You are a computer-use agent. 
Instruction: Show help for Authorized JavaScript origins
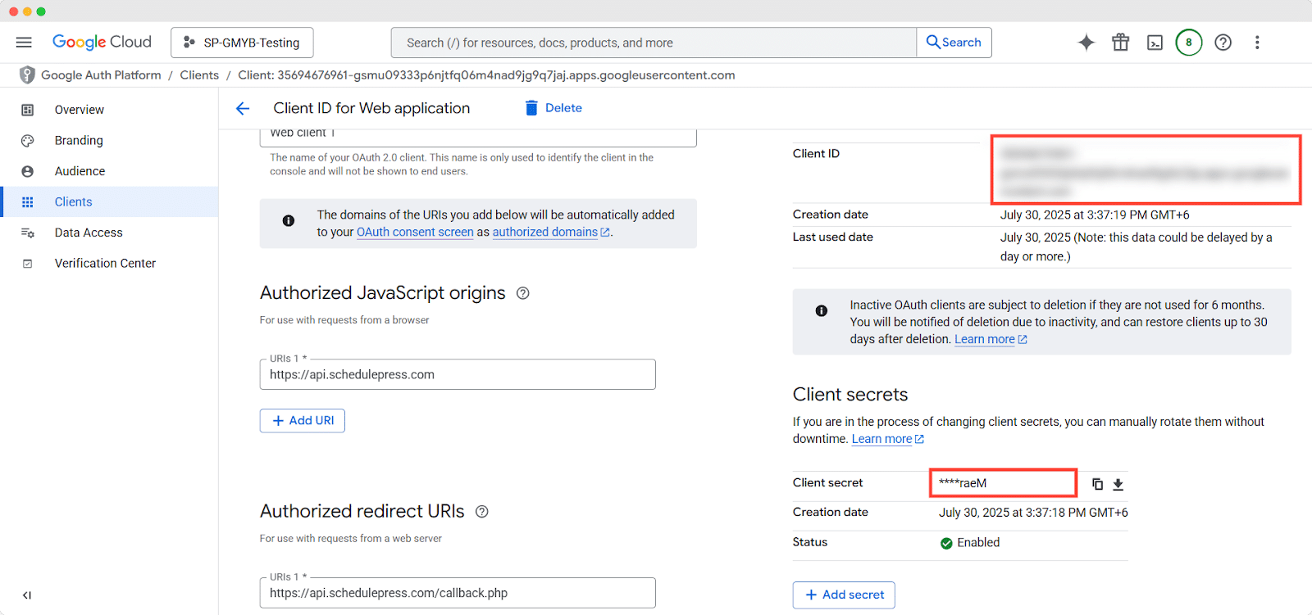[x=523, y=293]
